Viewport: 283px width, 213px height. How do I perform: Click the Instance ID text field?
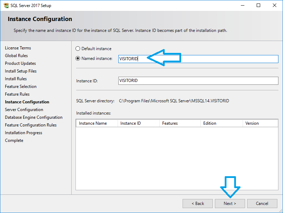point(198,81)
